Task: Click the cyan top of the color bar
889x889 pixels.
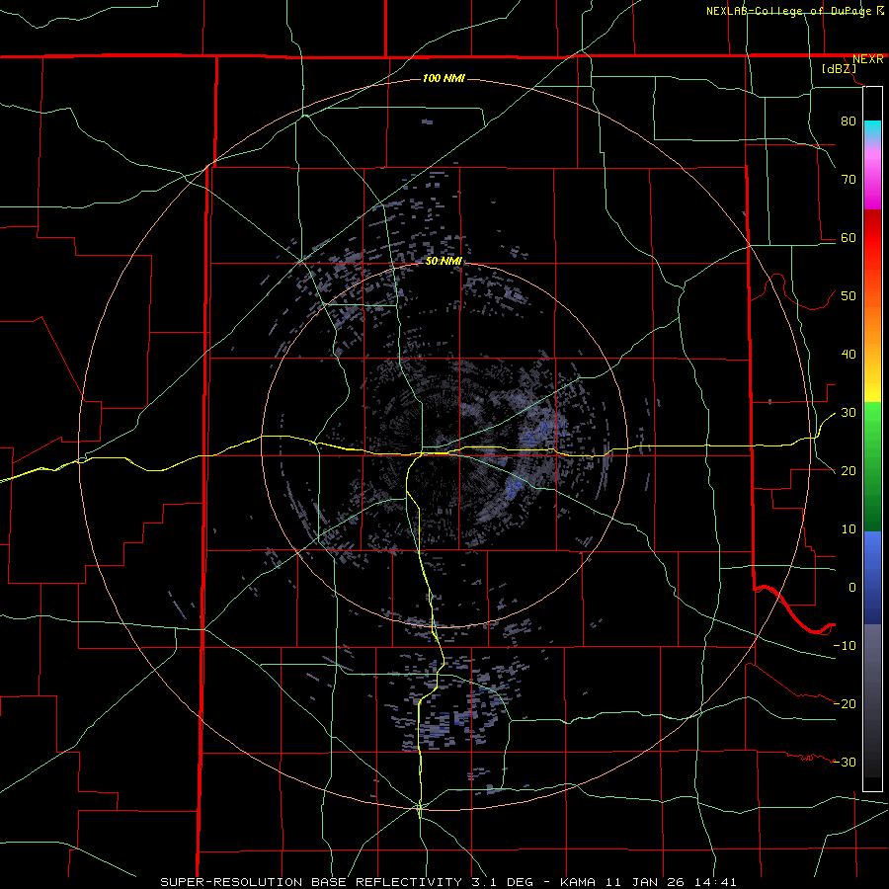Action: coord(872,128)
